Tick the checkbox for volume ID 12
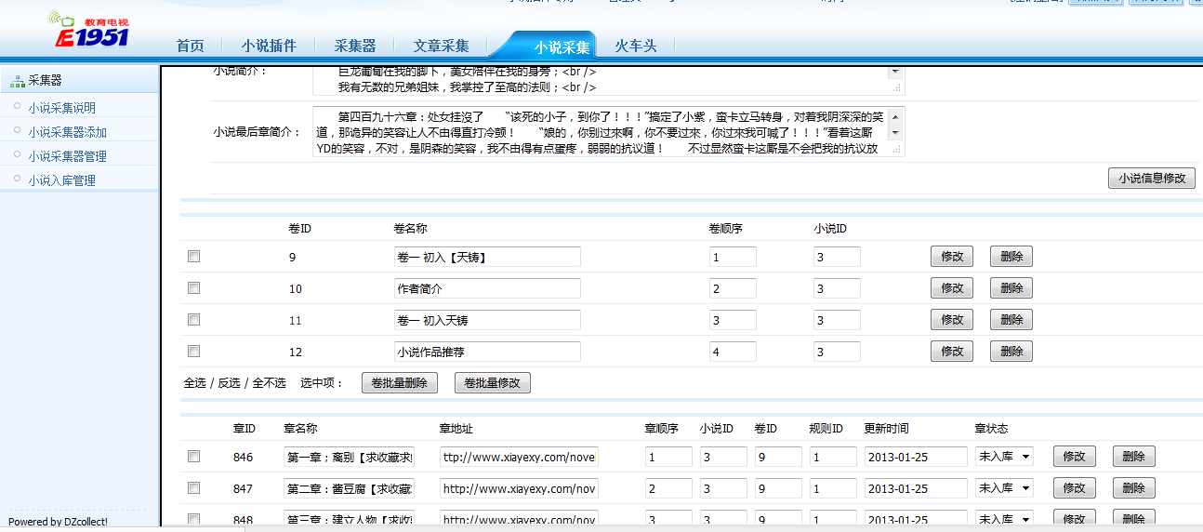The width and height of the screenshot is (1203, 532). click(x=193, y=352)
